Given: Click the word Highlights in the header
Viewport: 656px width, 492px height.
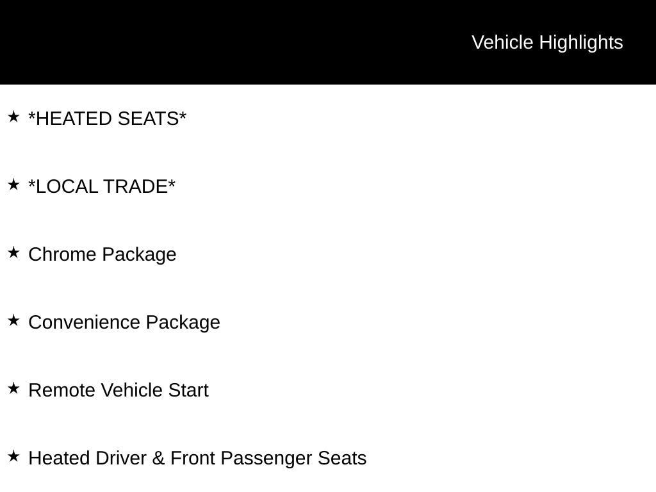Looking at the screenshot, I should pyautogui.click(x=580, y=42).
